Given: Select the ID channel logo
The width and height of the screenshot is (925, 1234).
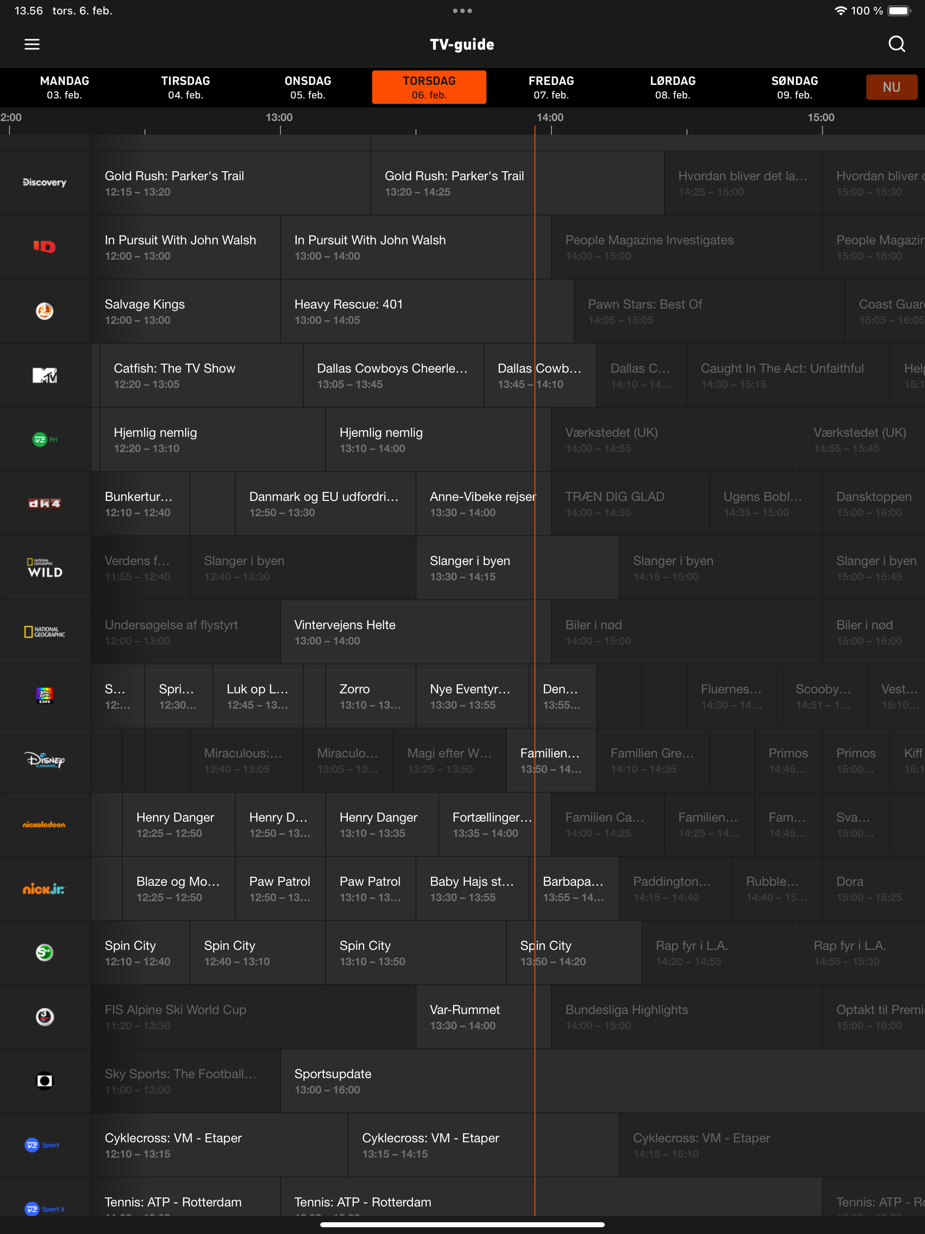Looking at the screenshot, I should (45, 247).
